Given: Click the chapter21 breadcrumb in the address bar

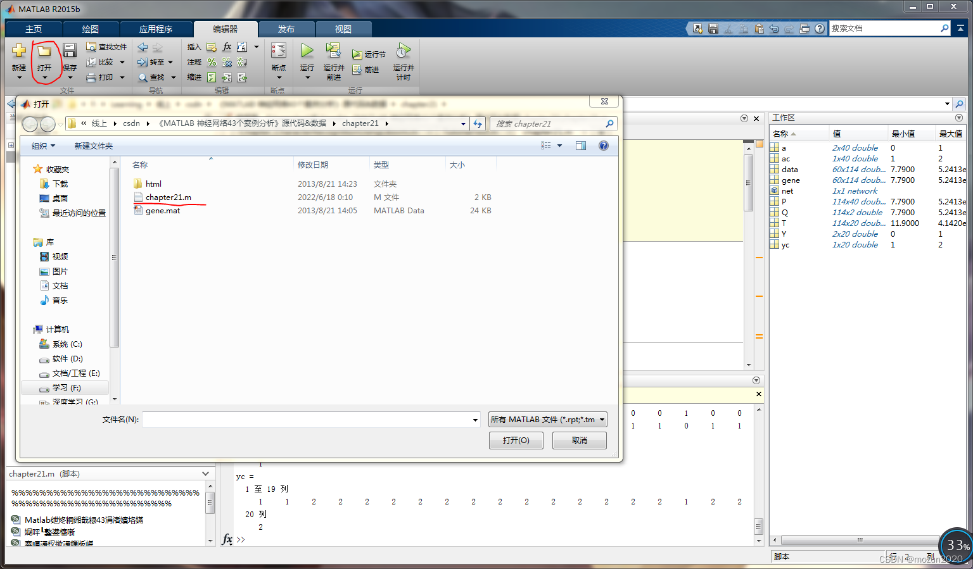Looking at the screenshot, I should [x=360, y=123].
